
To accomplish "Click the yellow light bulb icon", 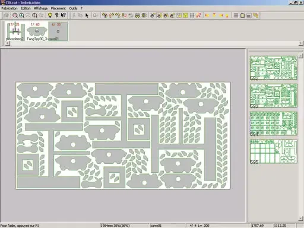I will pyautogui.click(x=50, y=15).
